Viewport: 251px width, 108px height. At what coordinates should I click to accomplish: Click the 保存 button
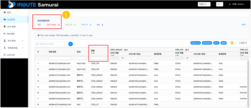pyautogui.click(x=216, y=43)
